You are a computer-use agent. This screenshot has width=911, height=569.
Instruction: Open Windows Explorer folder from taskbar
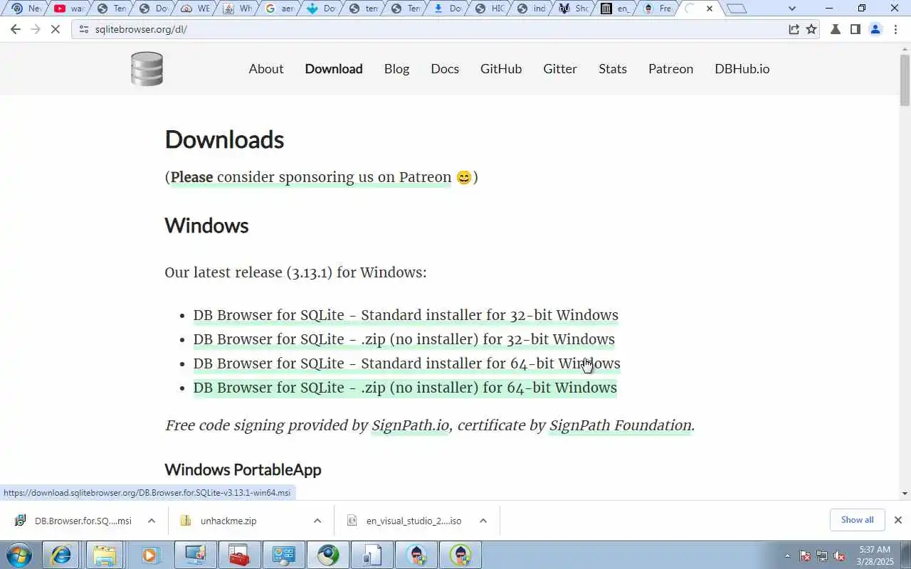pos(104,555)
